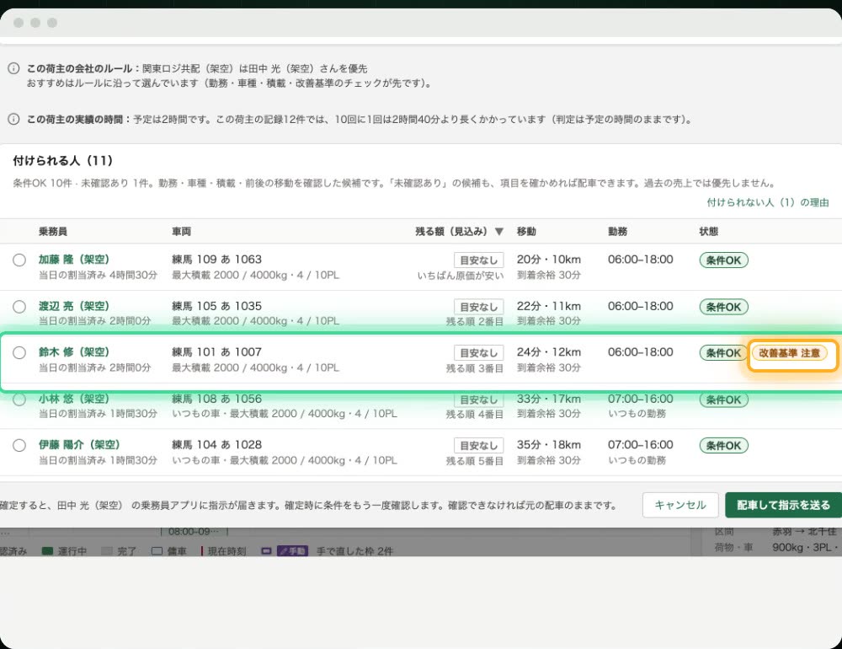Click the 付けられる人（11） heading
The width and height of the screenshot is (842, 649).
63,160
